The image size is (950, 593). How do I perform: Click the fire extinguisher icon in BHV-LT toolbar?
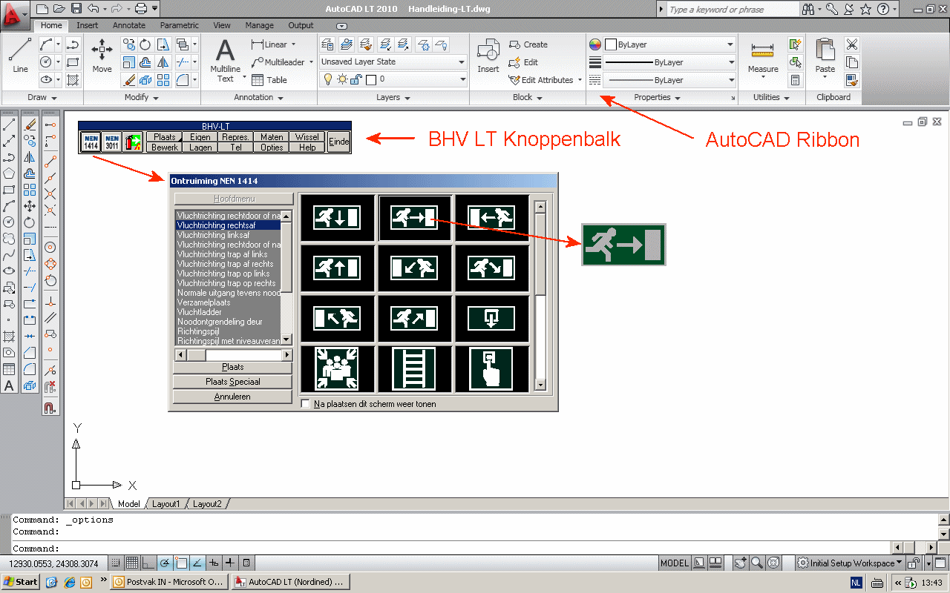click(x=133, y=142)
